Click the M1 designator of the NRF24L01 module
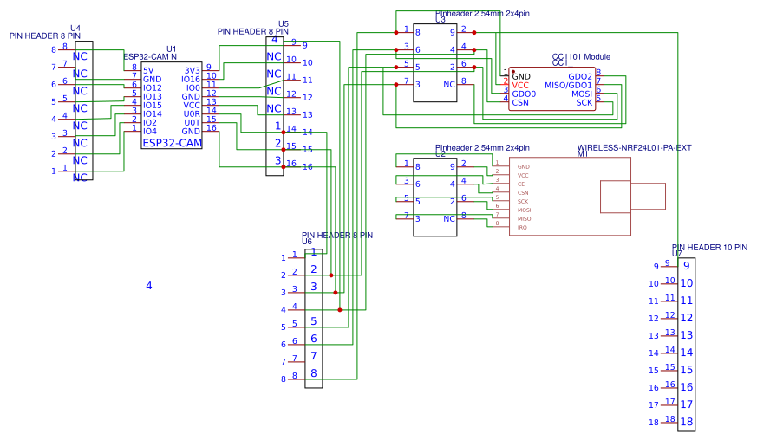This screenshot has height=440, width=757. (583, 154)
